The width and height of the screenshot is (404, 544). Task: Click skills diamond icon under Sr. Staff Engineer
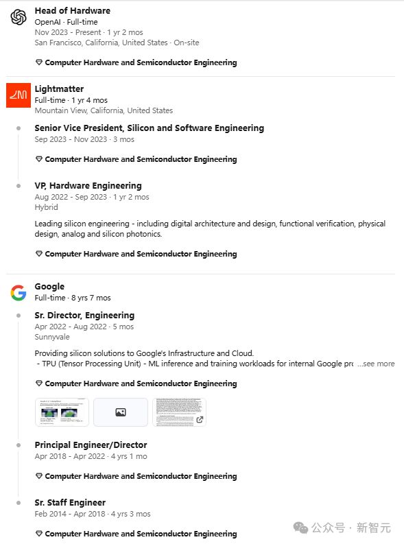39,534
